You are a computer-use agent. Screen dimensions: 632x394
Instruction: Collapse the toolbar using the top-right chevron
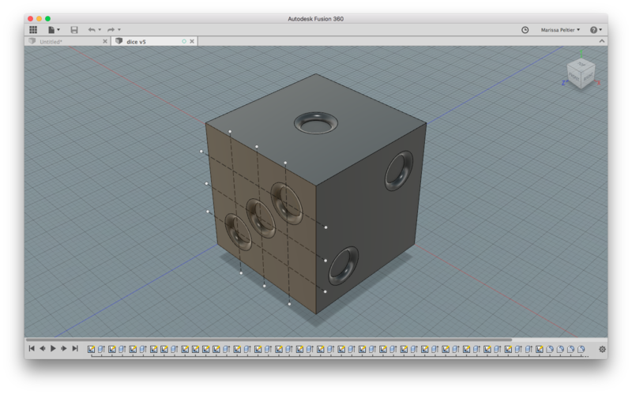(x=602, y=41)
